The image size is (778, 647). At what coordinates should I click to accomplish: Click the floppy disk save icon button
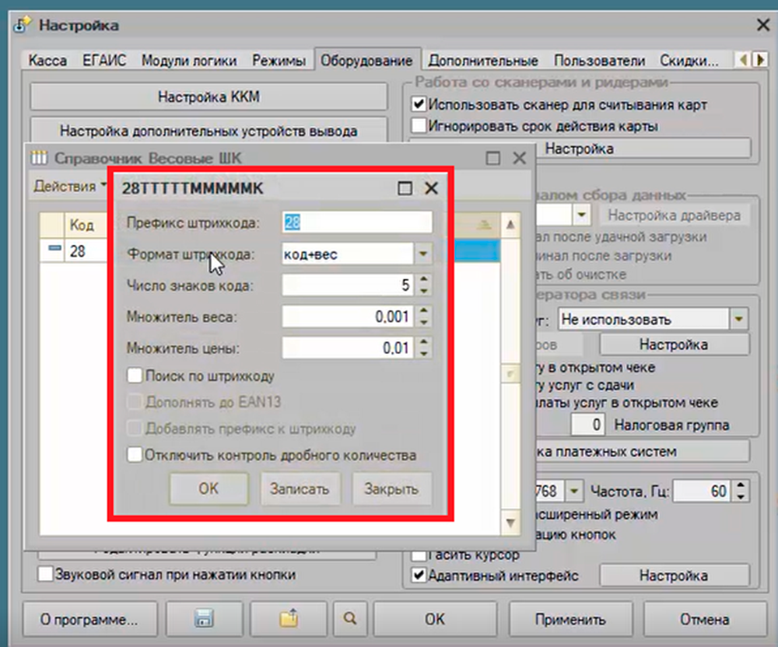(x=205, y=620)
